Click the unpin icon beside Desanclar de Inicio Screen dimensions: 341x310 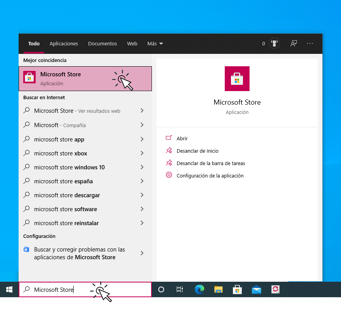tap(169, 150)
